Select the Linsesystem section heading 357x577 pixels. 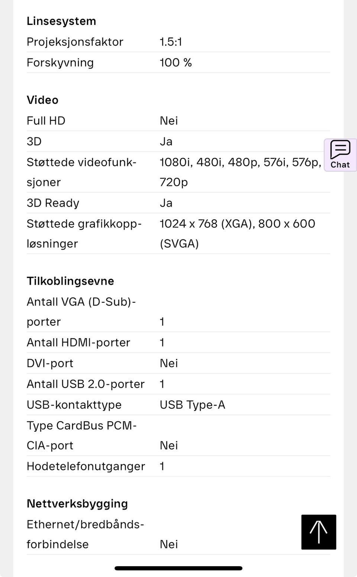(x=61, y=21)
